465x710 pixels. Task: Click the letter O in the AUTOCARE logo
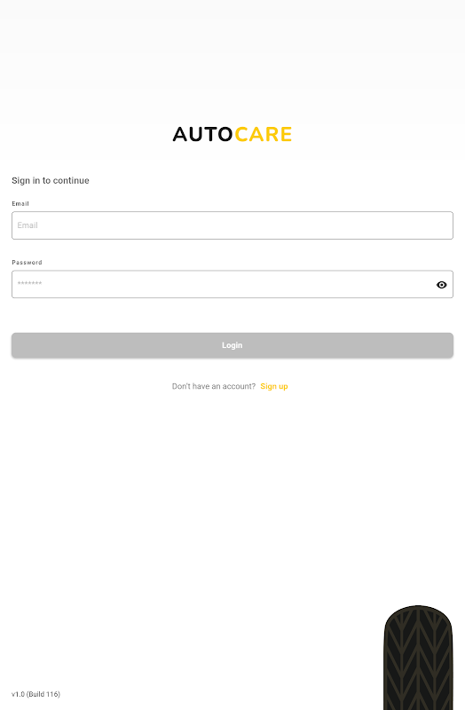pos(225,135)
